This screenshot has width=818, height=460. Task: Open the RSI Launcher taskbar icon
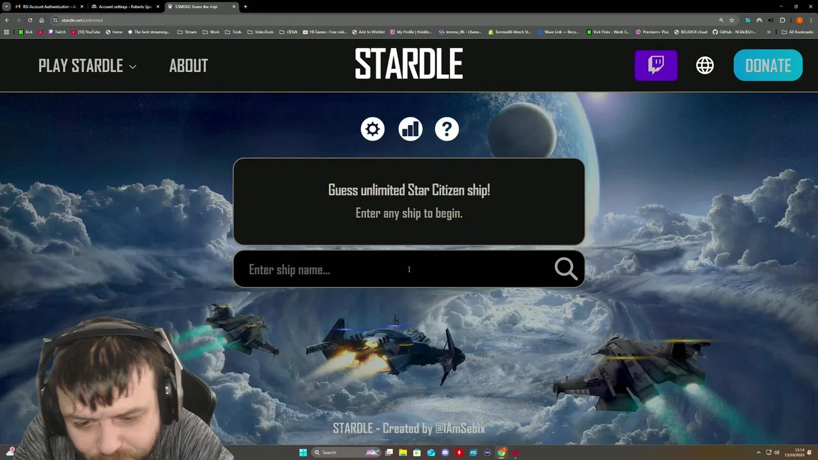473,452
